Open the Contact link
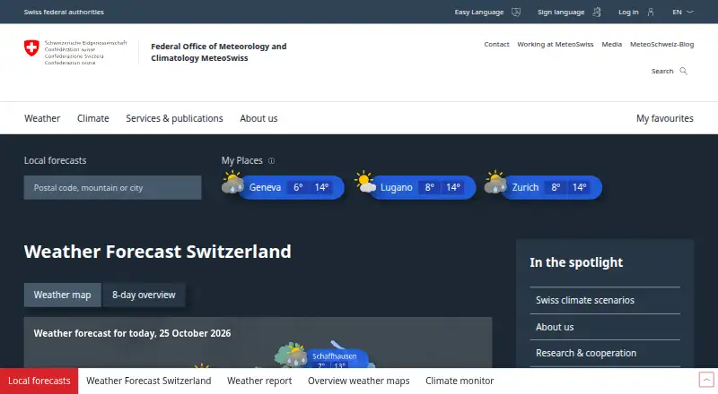Viewport: 718px width, 394px height. [x=497, y=45]
